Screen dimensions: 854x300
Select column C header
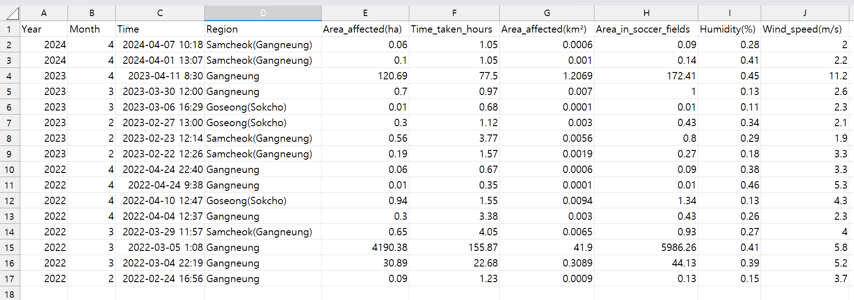click(160, 13)
